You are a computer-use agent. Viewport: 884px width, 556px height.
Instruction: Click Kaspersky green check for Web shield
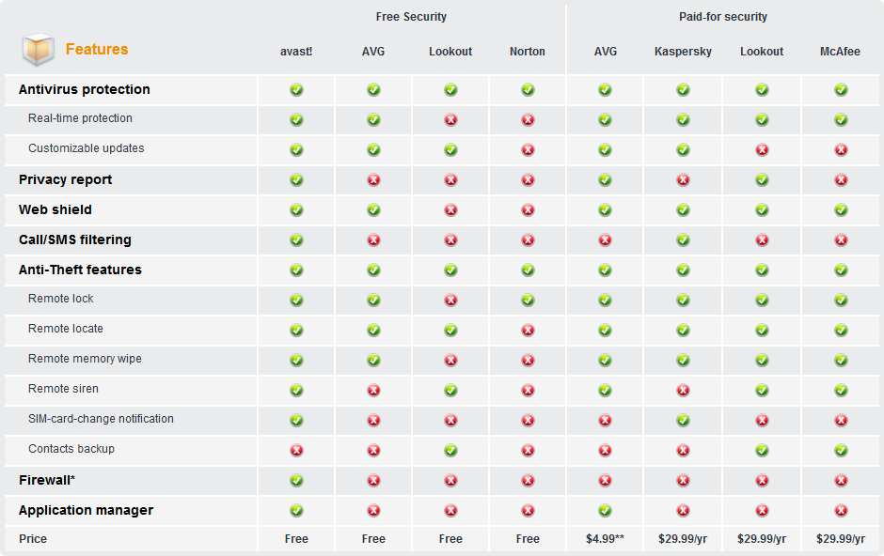683,210
